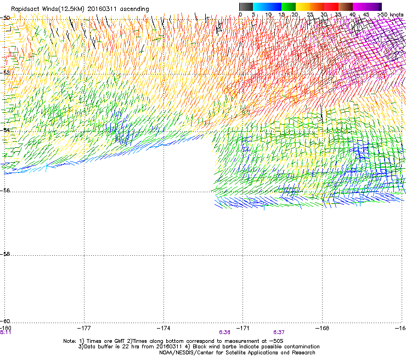This screenshot has width=406, height=356.
Task: Click the red 30-35 knots legend segment
Action: (331, 7)
